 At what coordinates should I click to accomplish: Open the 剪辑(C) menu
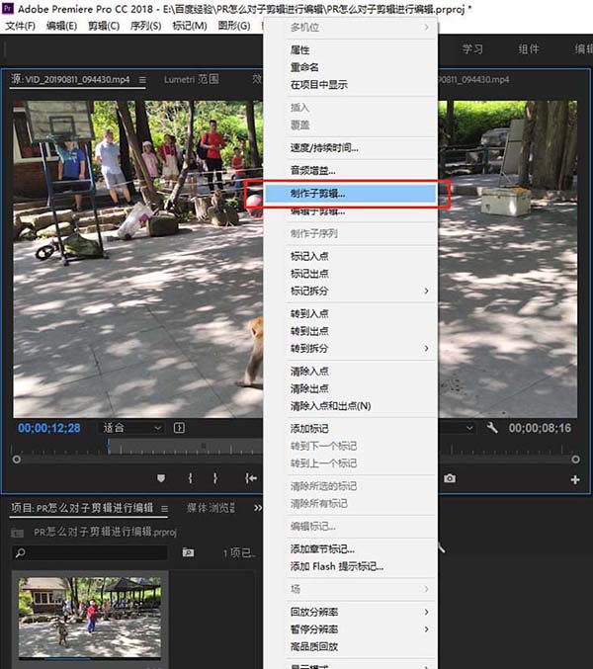tap(104, 26)
